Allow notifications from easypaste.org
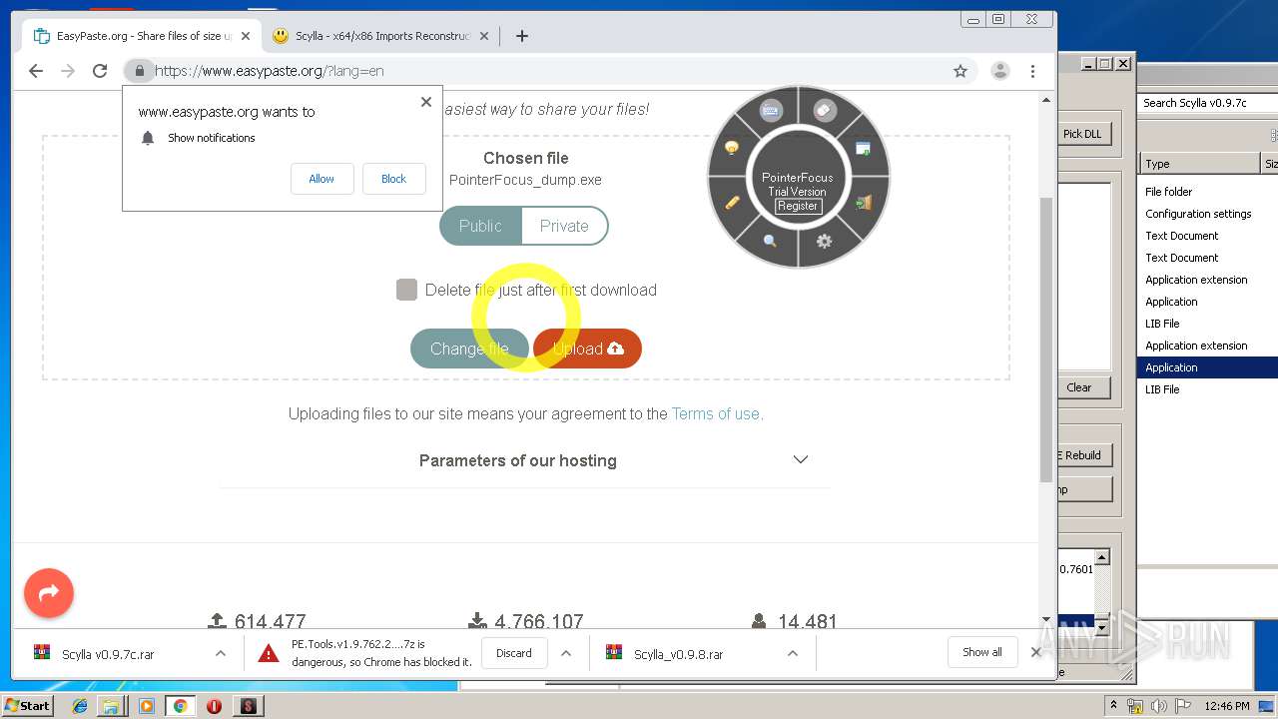The image size is (1278, 719). 321,179
